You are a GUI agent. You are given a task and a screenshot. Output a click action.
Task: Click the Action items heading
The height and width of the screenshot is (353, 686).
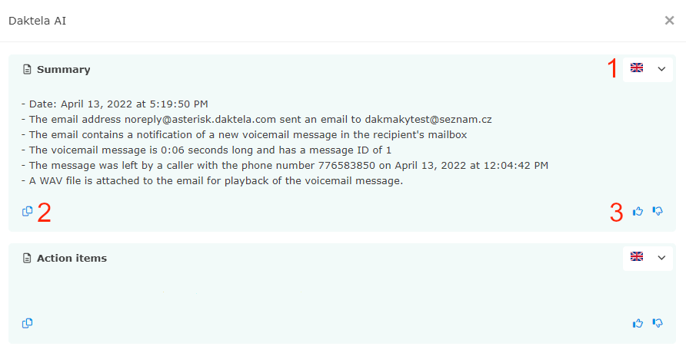point(72,259)
